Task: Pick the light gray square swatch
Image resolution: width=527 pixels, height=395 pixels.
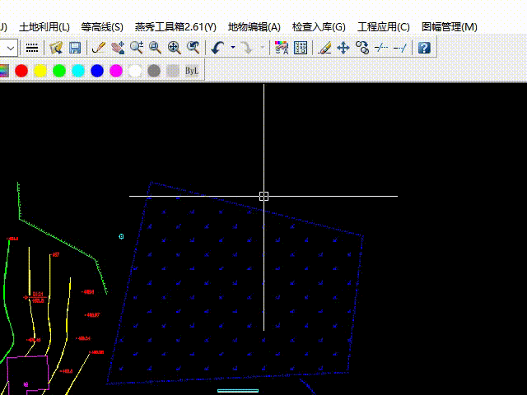Action: pos(173,71)
